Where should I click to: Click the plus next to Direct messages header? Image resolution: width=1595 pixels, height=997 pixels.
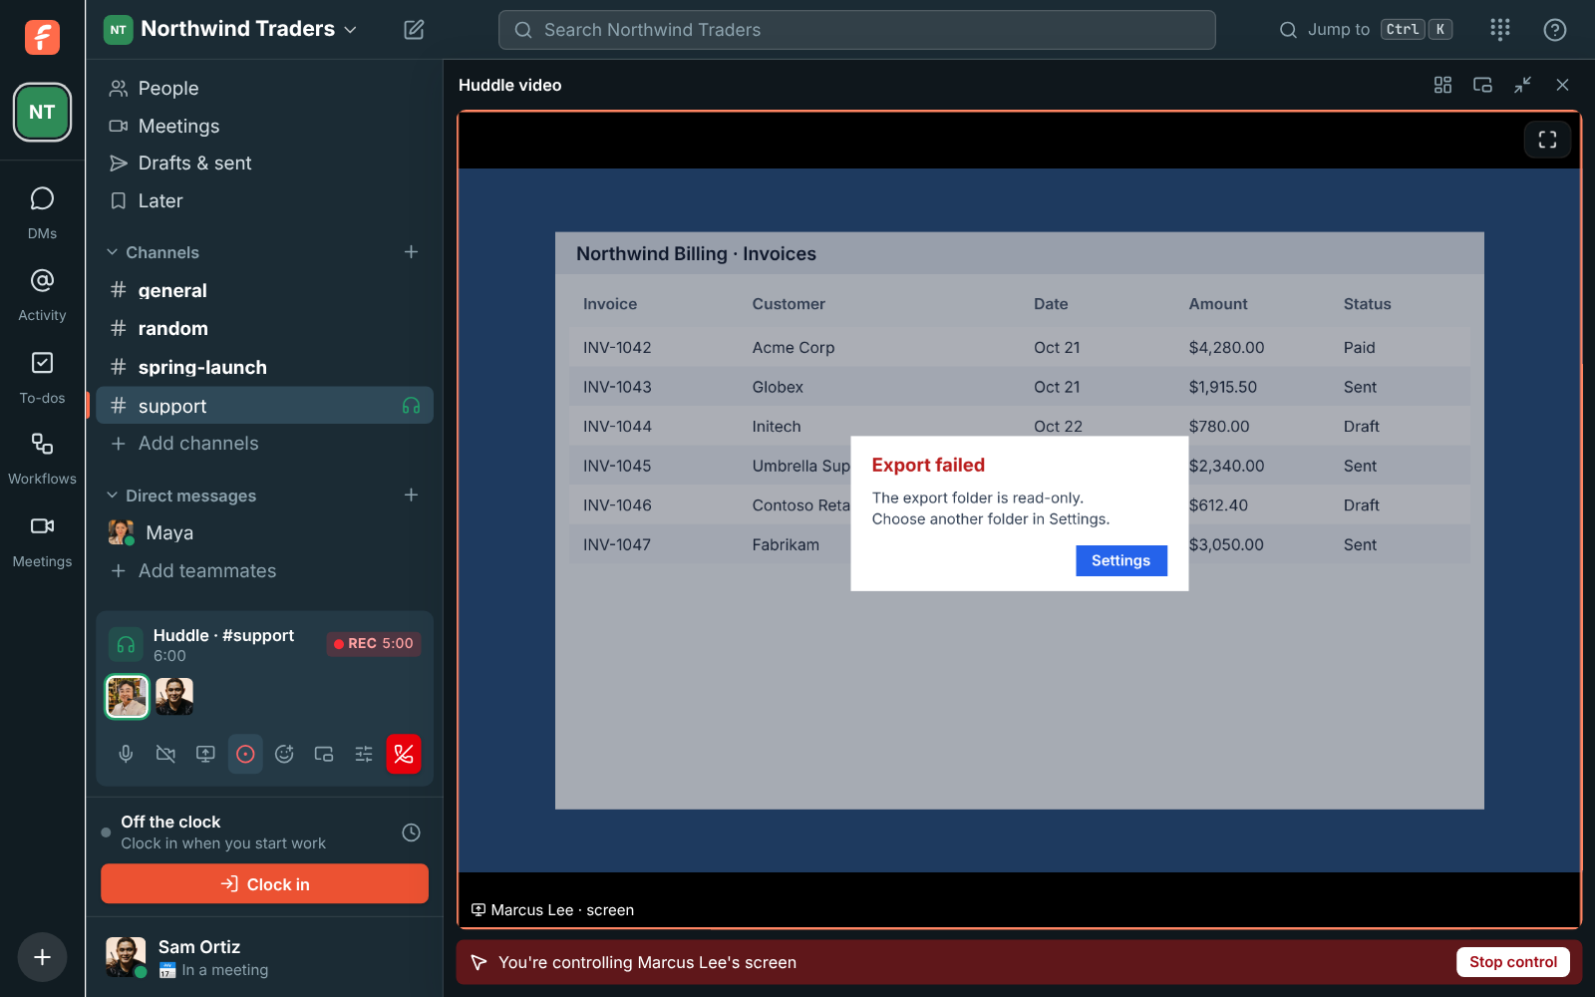(x=411, y=496)
